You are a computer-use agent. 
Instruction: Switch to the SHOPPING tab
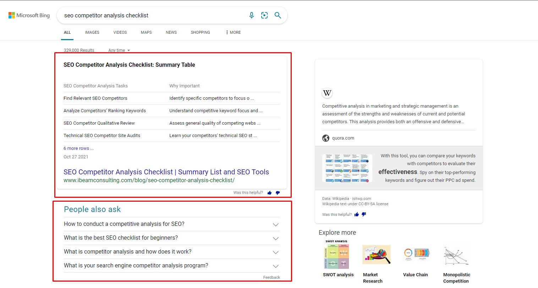click(200, 32)
